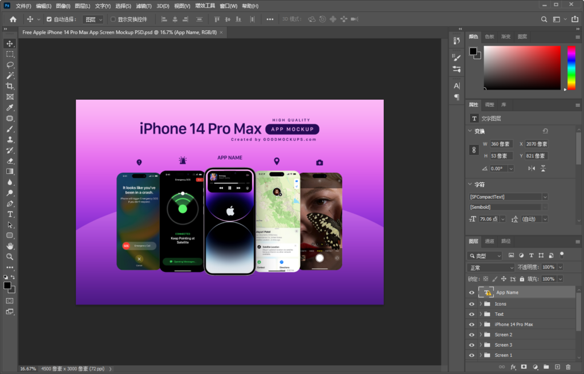
Task: Click the Share icon at top right
Action: coord(575,19)
